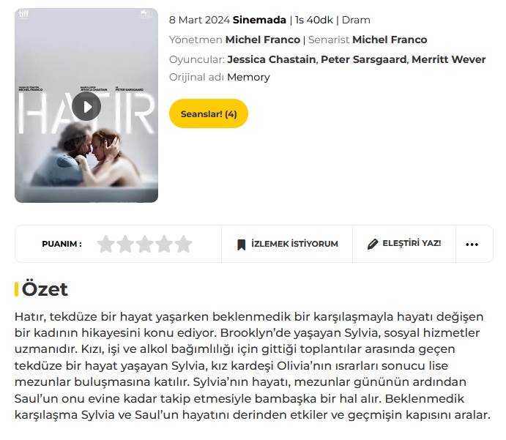506x440 pixels.
Task: Open Jessica Chastain's actor page
Action: pos(272,59)
